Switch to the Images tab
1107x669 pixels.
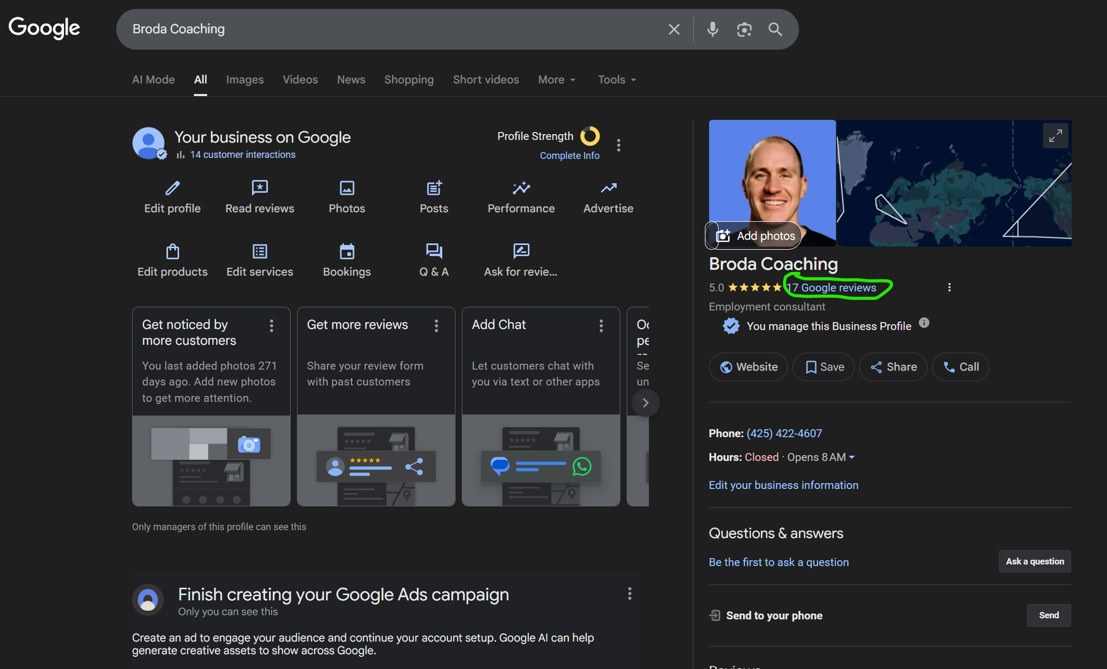(245, 80)
